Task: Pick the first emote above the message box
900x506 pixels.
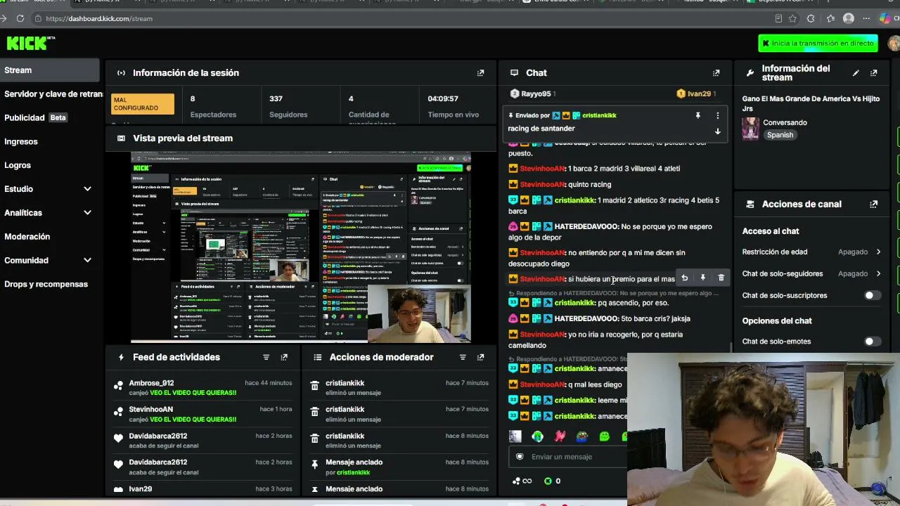Action: tap(515, 436)
